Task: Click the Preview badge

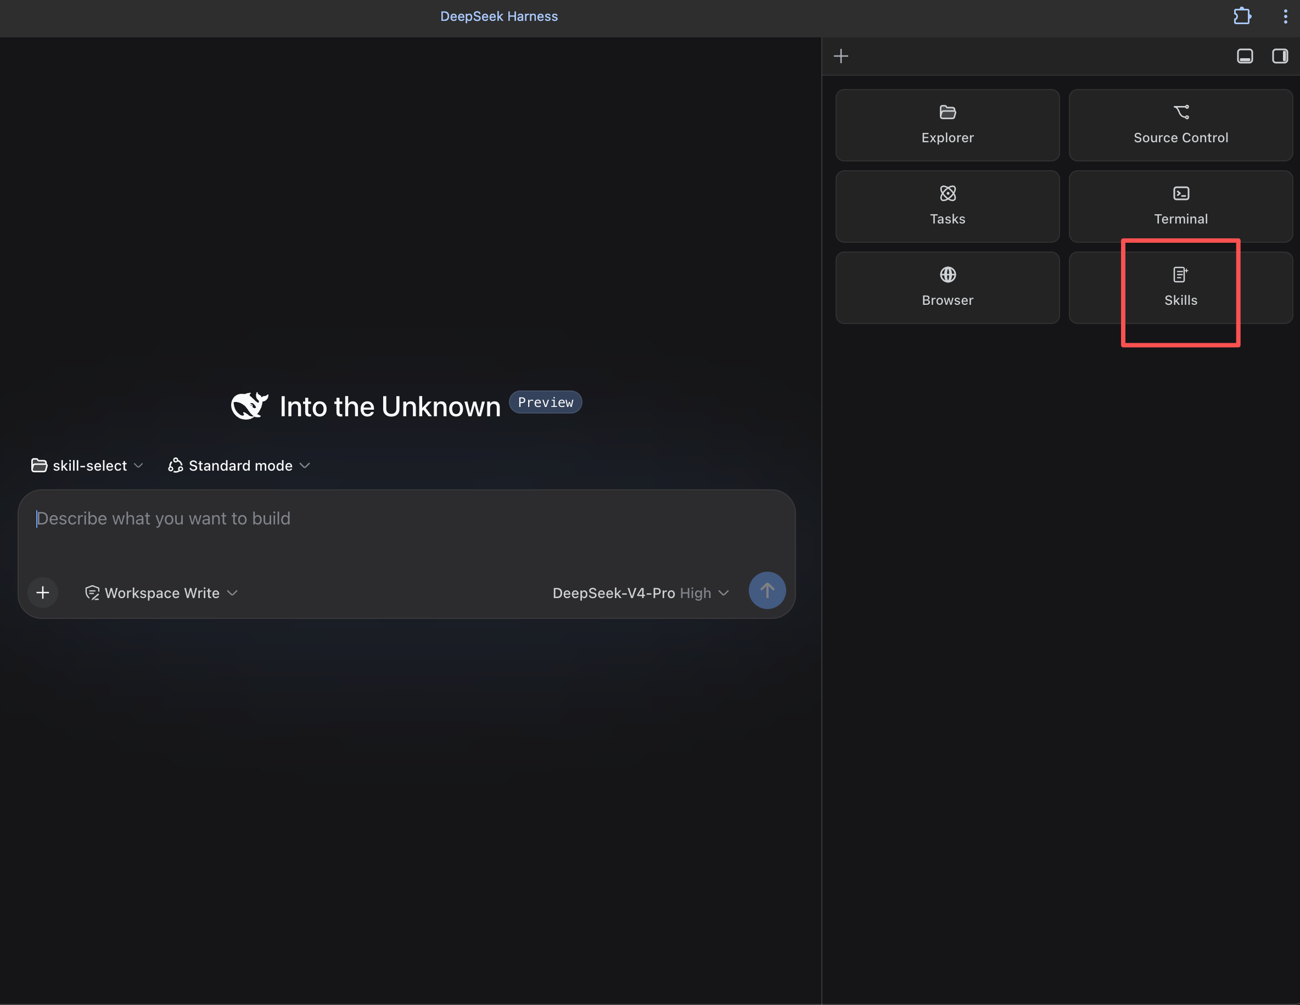Action: tap(545, 402)
